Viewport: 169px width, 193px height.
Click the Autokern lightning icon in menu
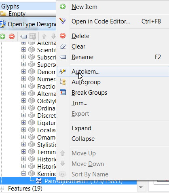pos(63,71)
